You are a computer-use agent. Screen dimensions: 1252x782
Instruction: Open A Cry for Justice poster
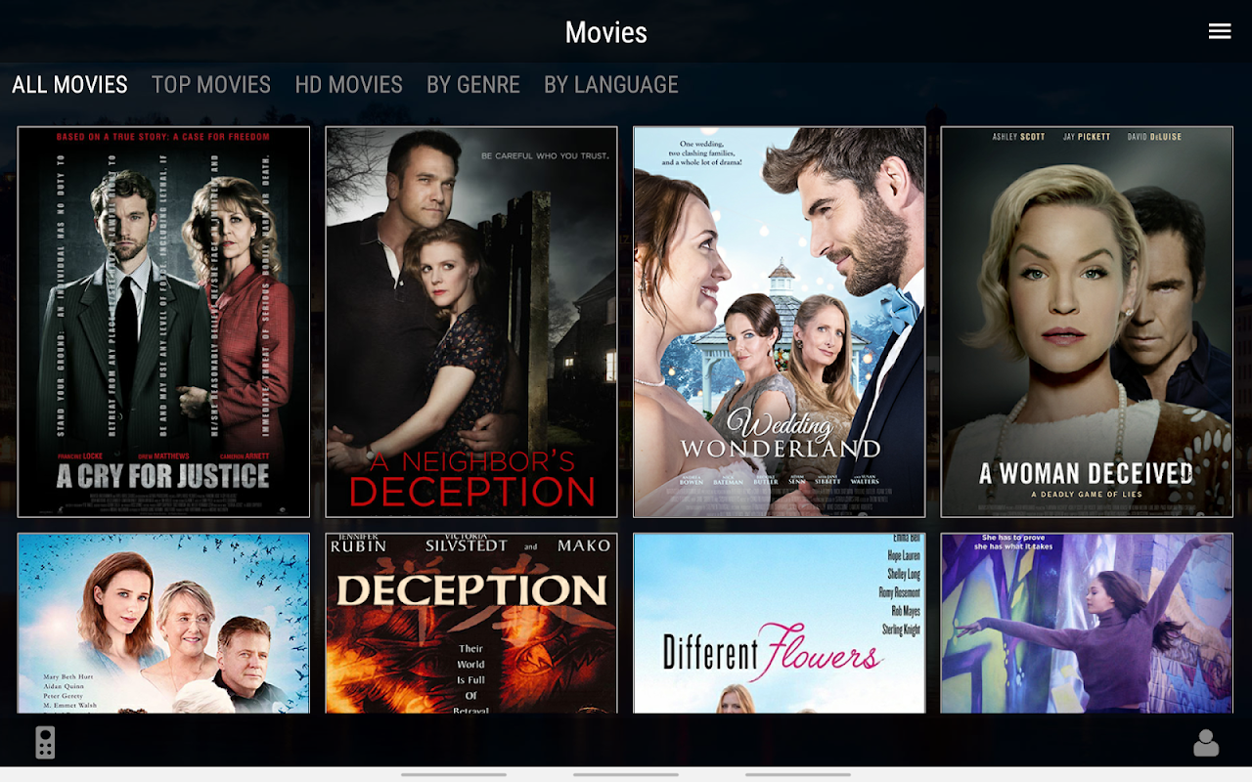click(x=163, y=322)
